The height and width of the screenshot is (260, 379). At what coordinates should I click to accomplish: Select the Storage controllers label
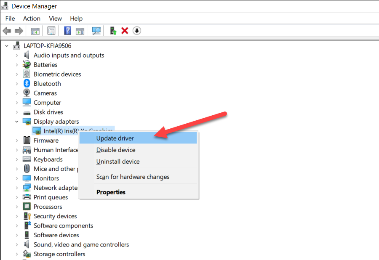(x=59, y=254)
